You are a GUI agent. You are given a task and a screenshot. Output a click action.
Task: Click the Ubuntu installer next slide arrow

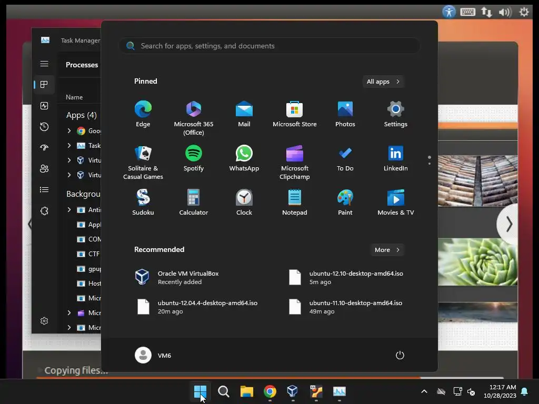tap(509, 224)
